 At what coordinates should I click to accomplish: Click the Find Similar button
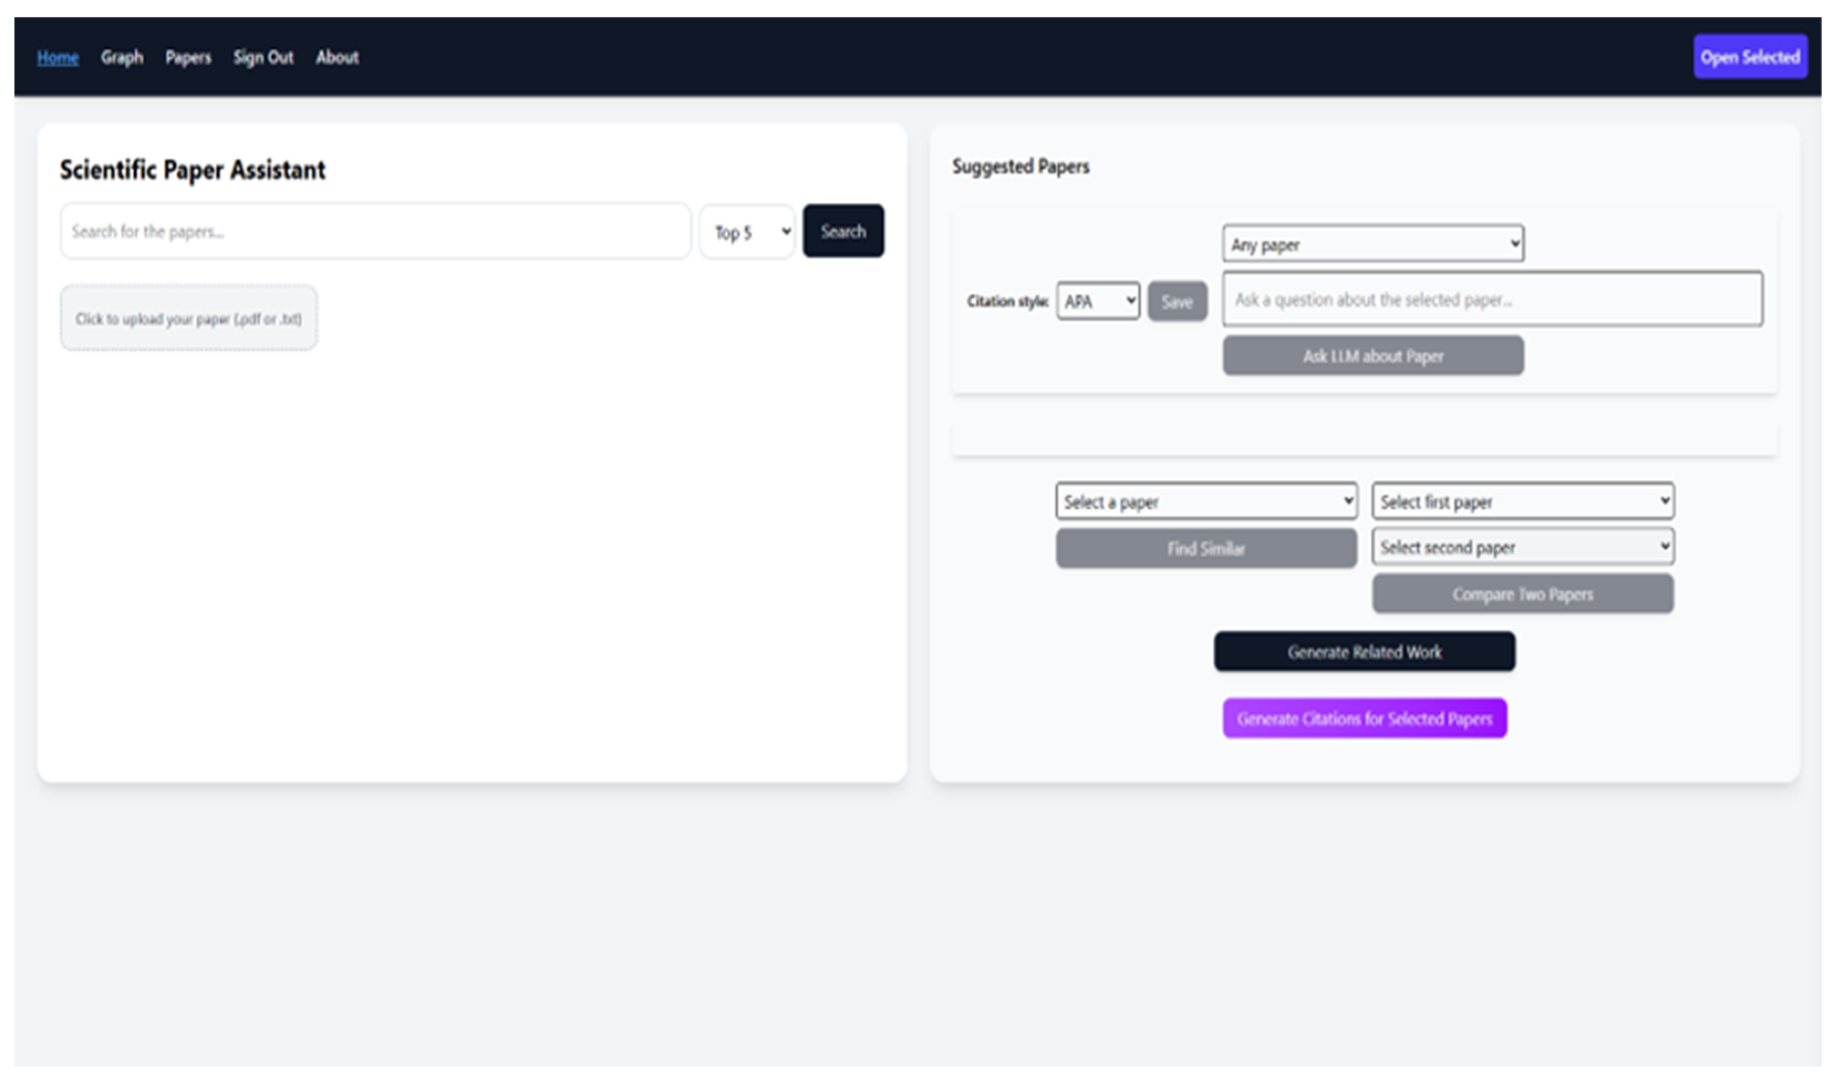coord(1205,548)
